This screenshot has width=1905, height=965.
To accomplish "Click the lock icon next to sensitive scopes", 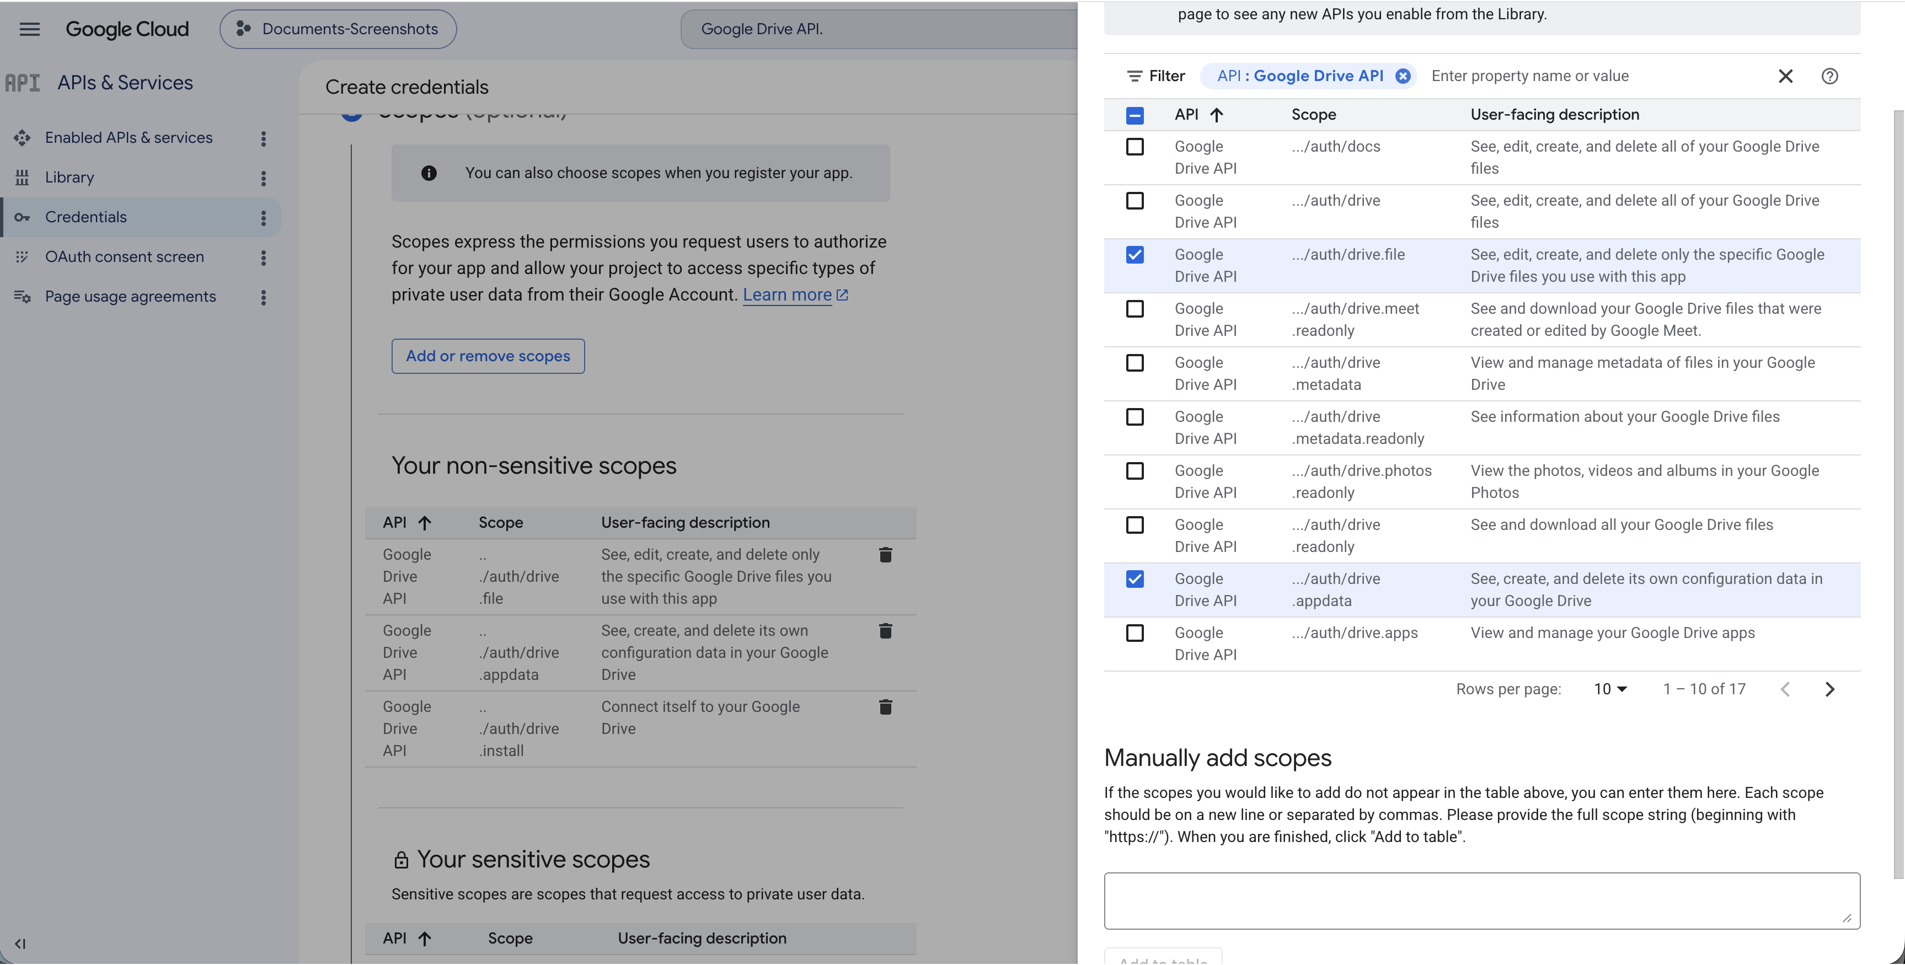I will coord(401,860).
